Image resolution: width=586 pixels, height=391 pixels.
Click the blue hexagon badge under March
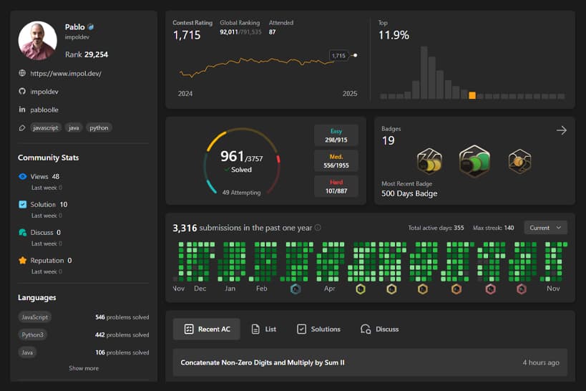296,289
